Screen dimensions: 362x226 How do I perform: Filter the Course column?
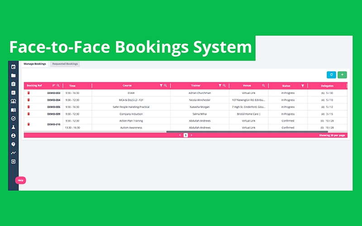click(161, 85)
